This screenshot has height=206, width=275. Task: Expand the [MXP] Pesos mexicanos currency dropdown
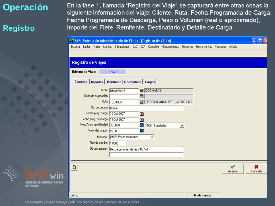pos(152,137)
